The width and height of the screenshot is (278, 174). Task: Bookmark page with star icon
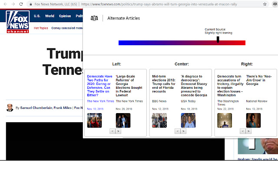click(265, 4)
